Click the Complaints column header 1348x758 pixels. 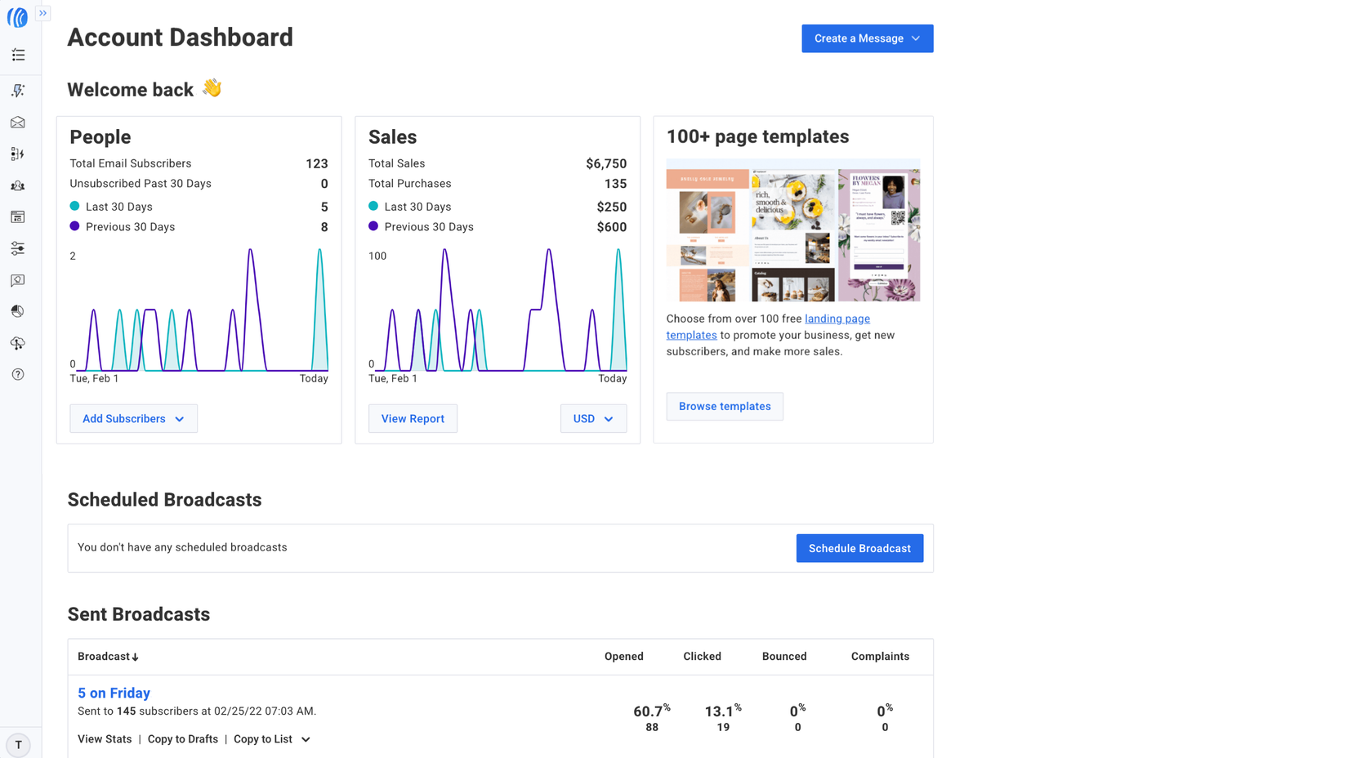click(880, 657)
